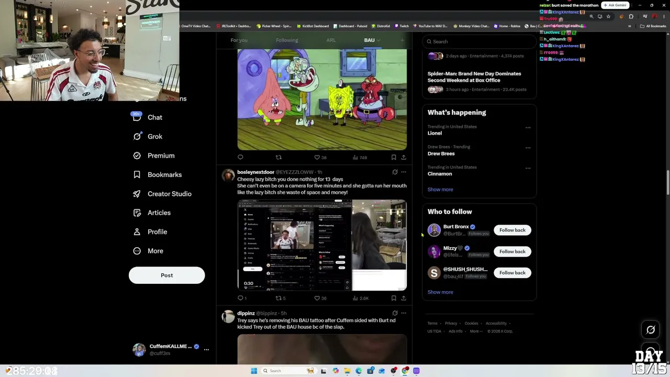The width and height of the screenshot is (670, 377).
Task: Open Profile icon in the sidebar
Action: pos(137,231)
